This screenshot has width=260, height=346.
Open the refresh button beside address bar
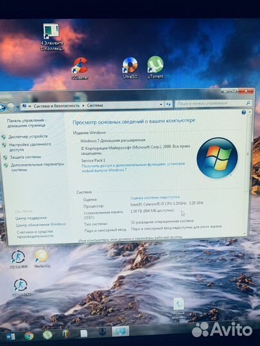tap(168, 104)
